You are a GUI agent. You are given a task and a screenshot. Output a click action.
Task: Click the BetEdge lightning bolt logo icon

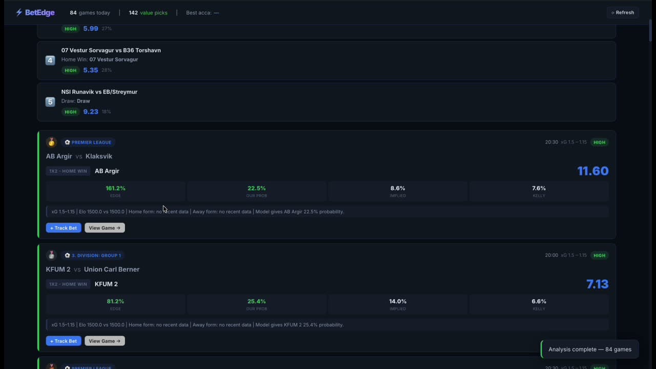tap(19, 12)
